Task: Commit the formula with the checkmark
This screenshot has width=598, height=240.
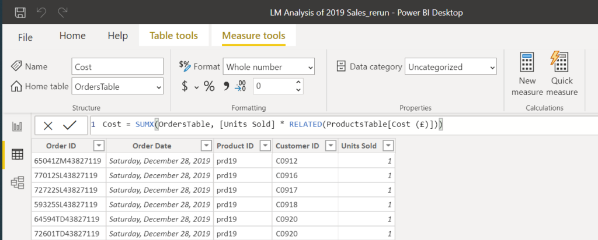Action: [69, 125]
